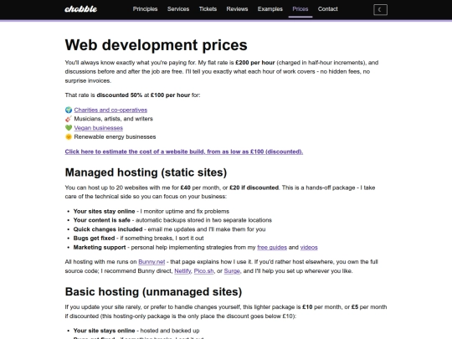Open the Netlify link
The width and height of the screenshot is (452, 339).
click(182, 271)
